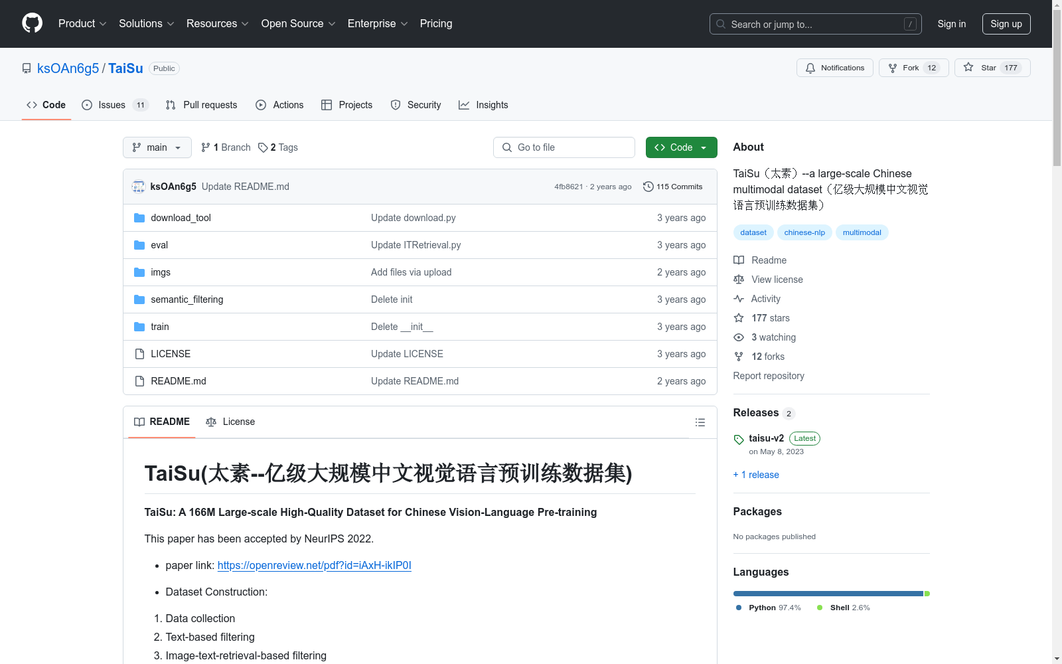Image resolution: width=1062 pixels, height=664 pixels.
Task: View the Insights tab
Action: tap(483, 105)
